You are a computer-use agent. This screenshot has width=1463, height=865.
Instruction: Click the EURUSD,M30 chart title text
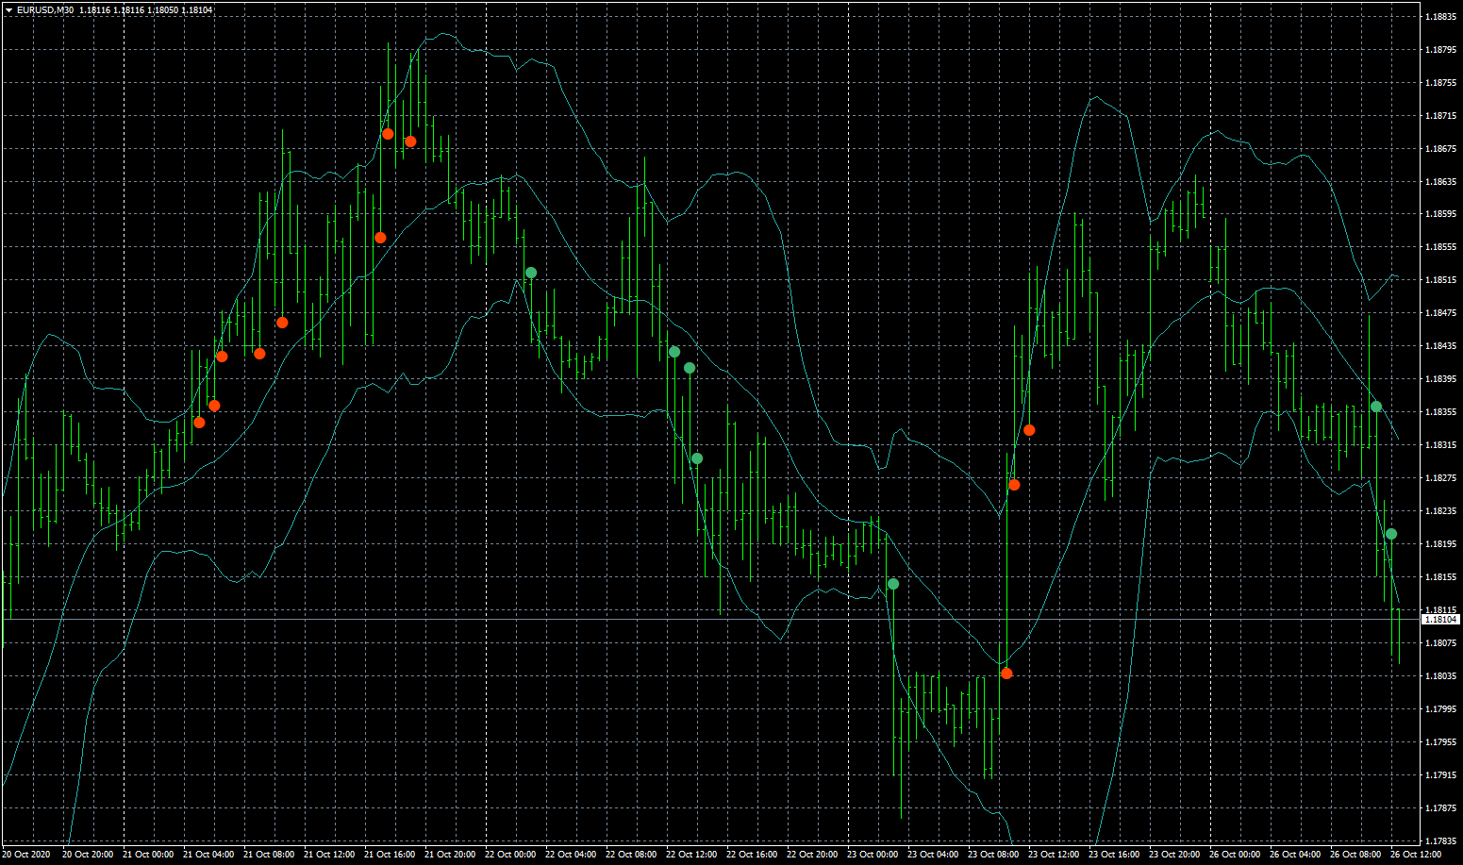point(45,10)
